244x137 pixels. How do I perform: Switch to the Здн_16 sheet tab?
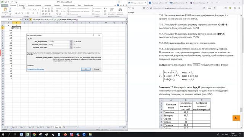(58, 127)
